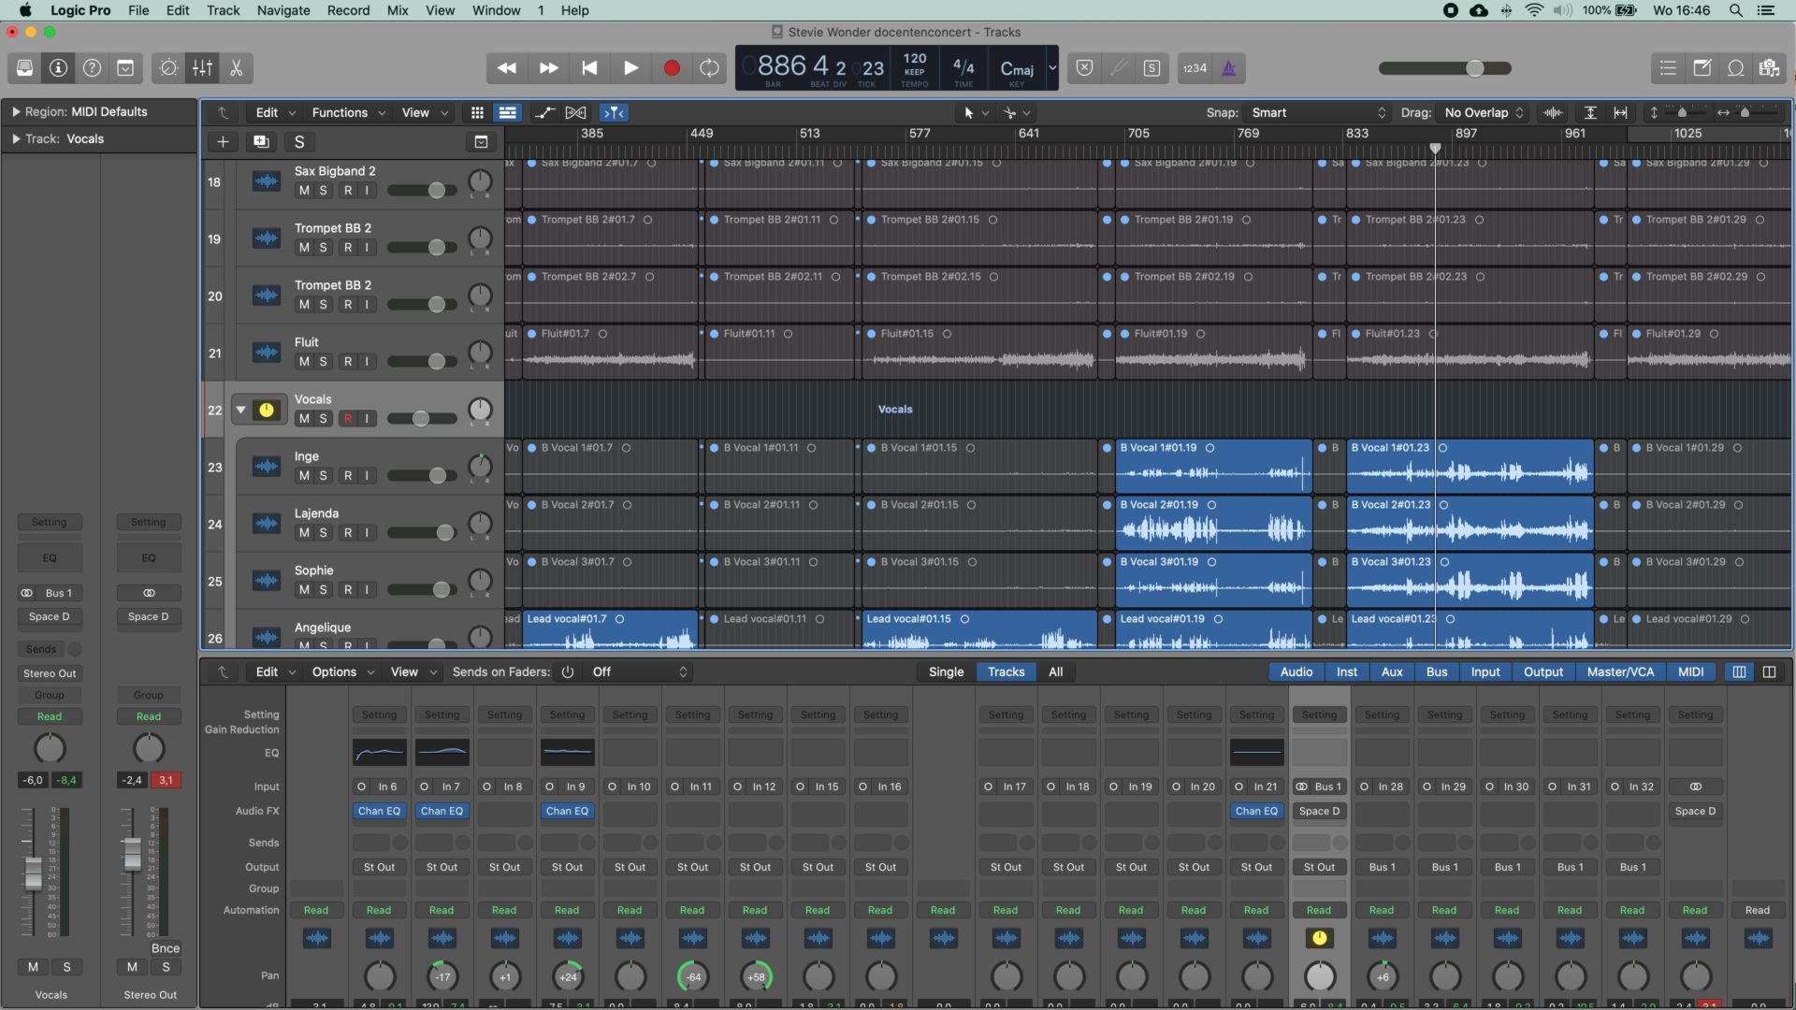Toggle the Inspector info icon
The width and height of the screenshot is (1796, 1010).
coord(58,68)
